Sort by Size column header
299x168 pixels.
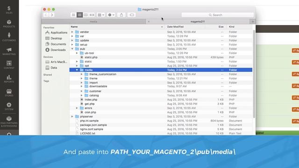tap(216, 27)
